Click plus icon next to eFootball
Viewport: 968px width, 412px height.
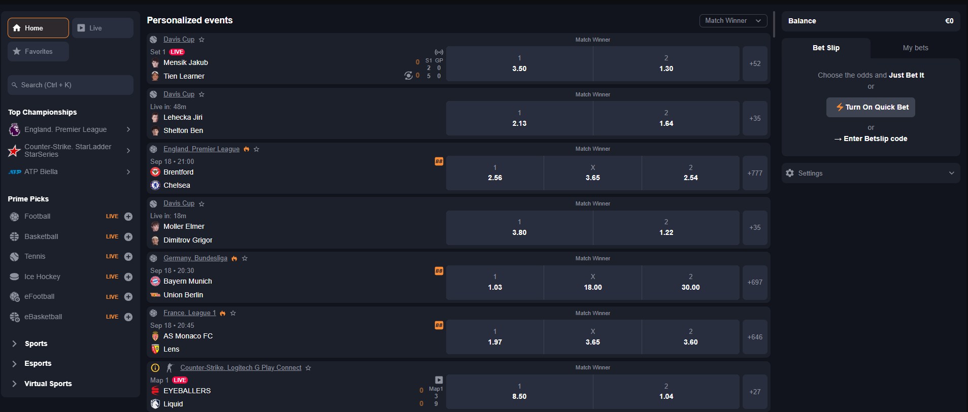click(128, 297)
